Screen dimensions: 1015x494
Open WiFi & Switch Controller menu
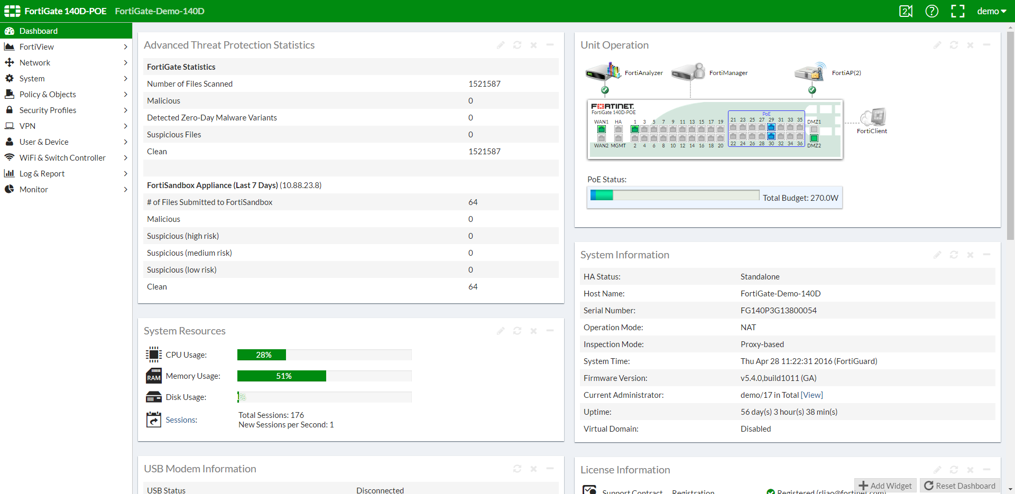[x=66, y=157]
